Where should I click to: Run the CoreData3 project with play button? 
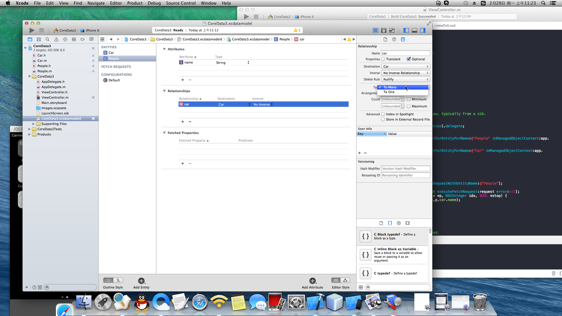coord(32,30)
